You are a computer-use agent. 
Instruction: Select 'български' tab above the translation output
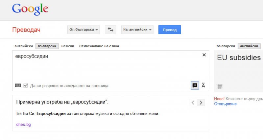coord(226,46)
